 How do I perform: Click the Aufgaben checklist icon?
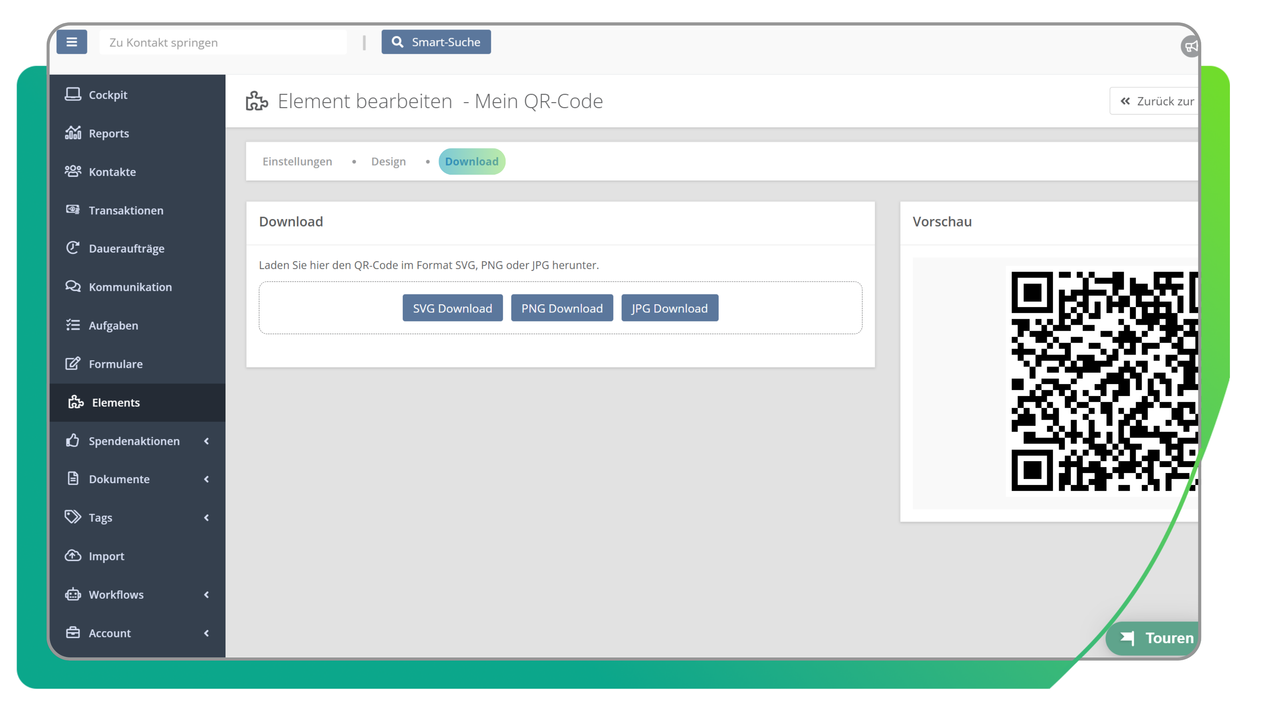(73, 325)
